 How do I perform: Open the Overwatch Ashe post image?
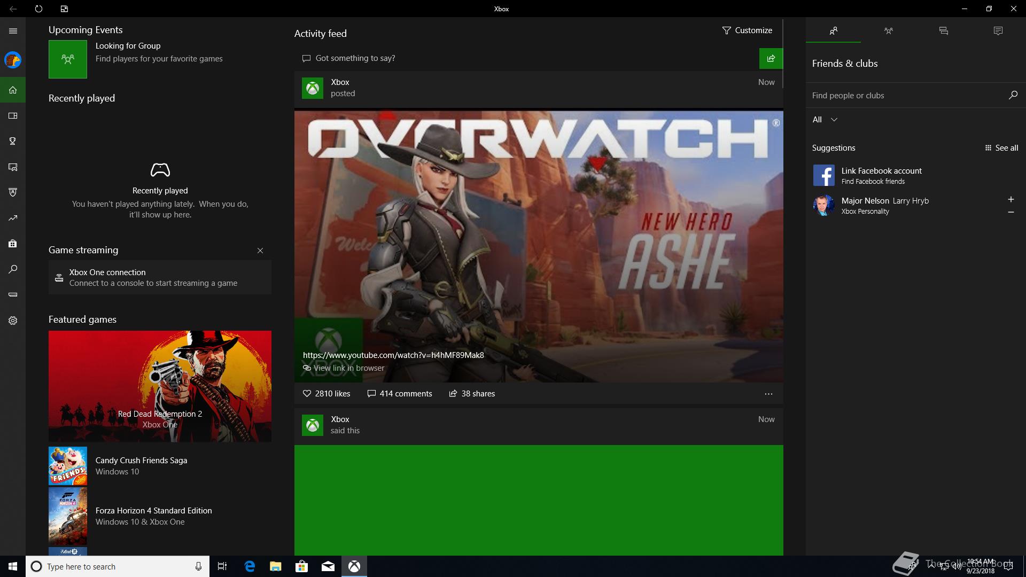pyautogui.click(x=539, y=246)
